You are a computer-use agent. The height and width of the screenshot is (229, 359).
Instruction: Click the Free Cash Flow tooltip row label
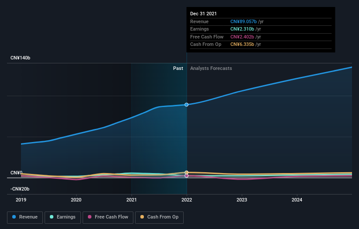coord(207,37)
